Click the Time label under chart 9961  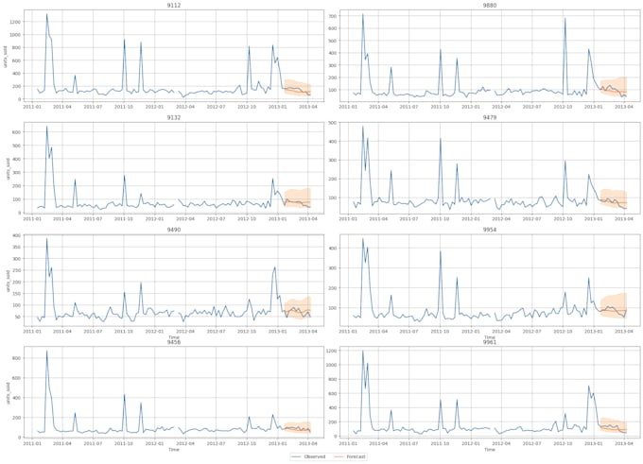490,450
